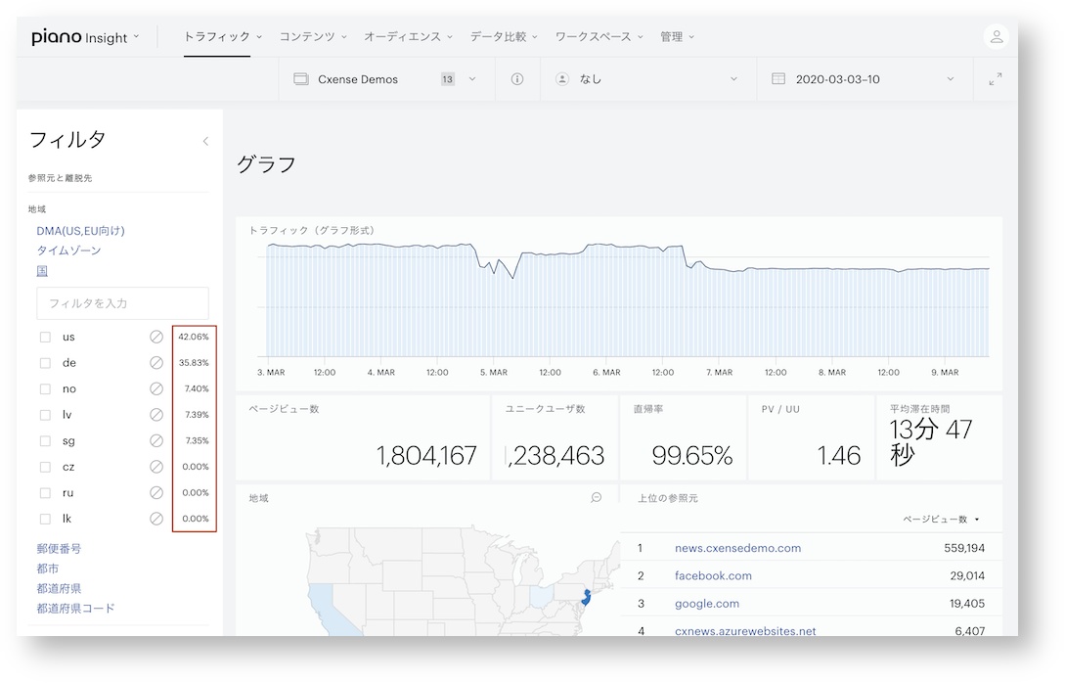
Task: Click the PV / UU value 1.46
Action: pyautogui.click(x=839, y=455)
